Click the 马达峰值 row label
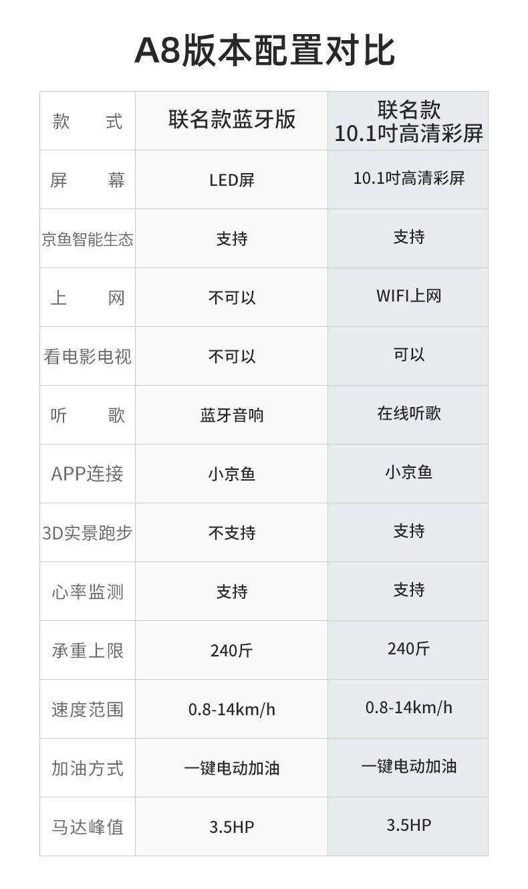Screen dimensions: 528x889 coord(88,827)
